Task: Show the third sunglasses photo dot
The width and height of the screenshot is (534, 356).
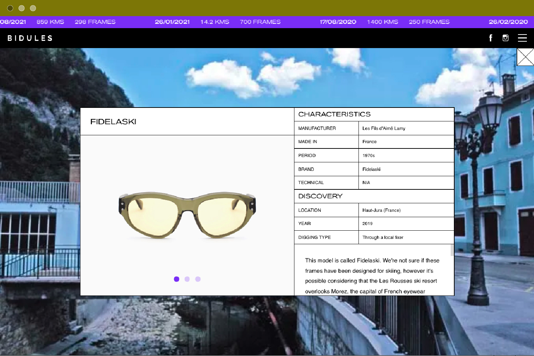Action: 198,279
